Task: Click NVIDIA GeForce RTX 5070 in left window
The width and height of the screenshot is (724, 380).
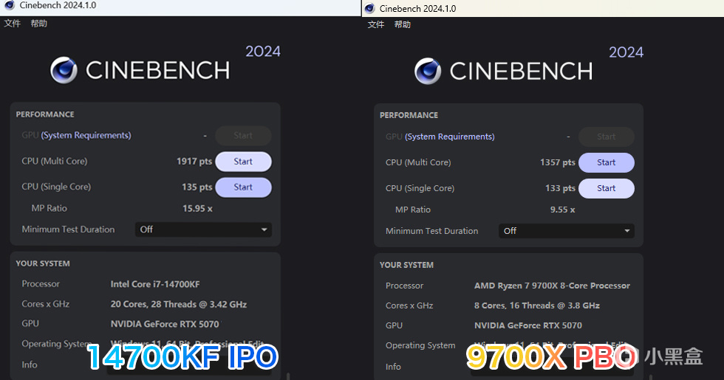Action: (165, 324)
